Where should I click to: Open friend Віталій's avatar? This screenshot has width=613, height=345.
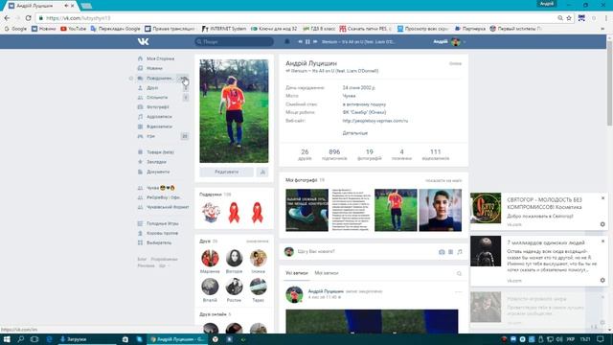pos(210,287)
